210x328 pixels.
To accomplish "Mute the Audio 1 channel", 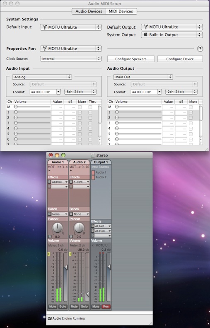I will click(53, 306).
